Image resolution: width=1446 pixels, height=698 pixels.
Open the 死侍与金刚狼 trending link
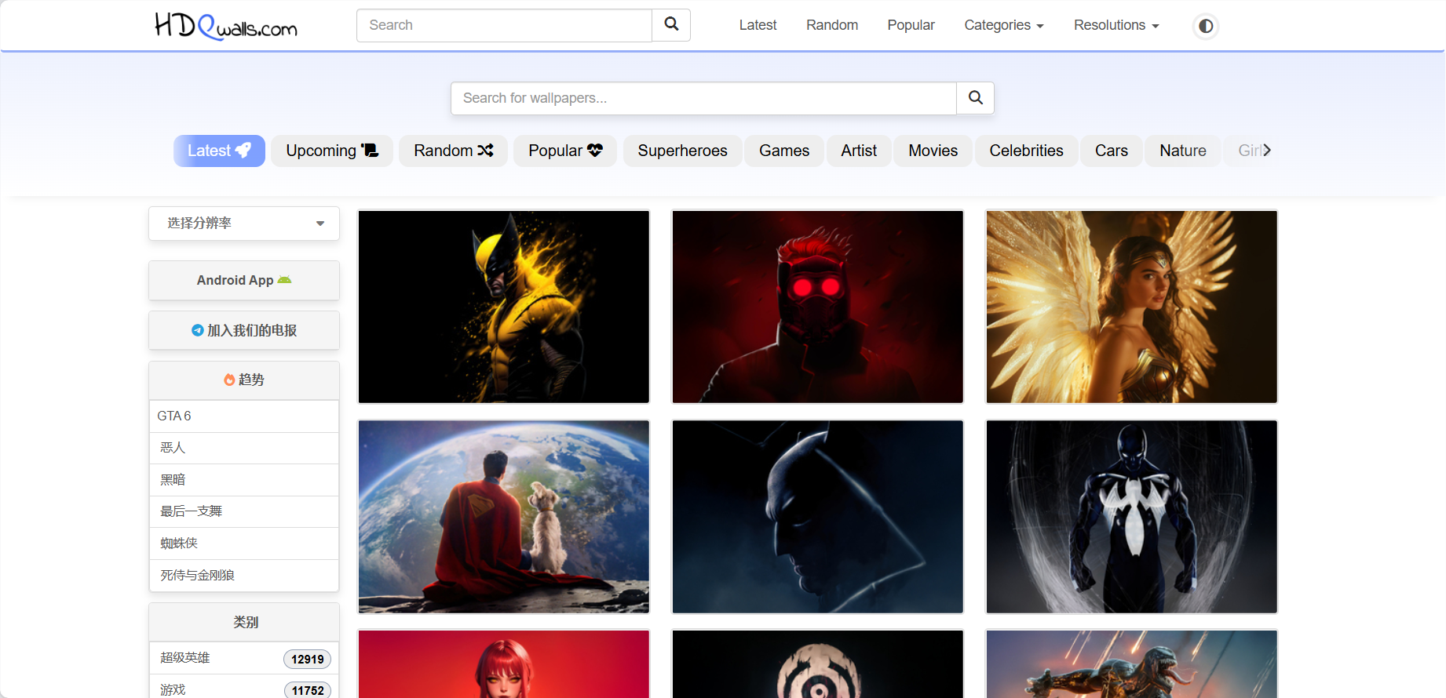(x=244, y=576)
